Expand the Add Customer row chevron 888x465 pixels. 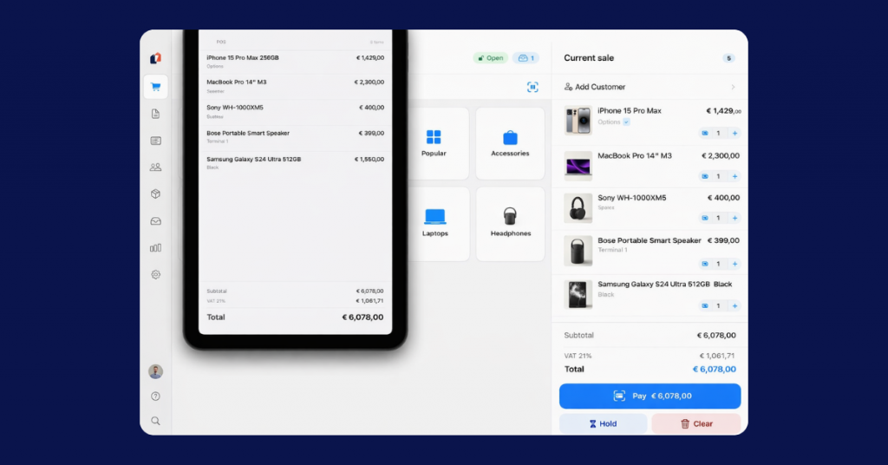tap(733, 87)
